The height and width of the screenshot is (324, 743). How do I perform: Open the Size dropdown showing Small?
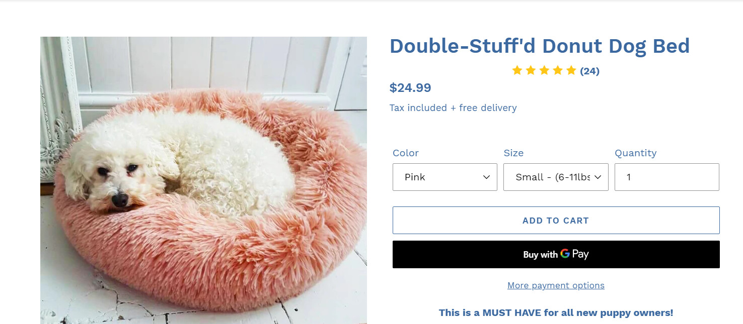coord(555,177)
